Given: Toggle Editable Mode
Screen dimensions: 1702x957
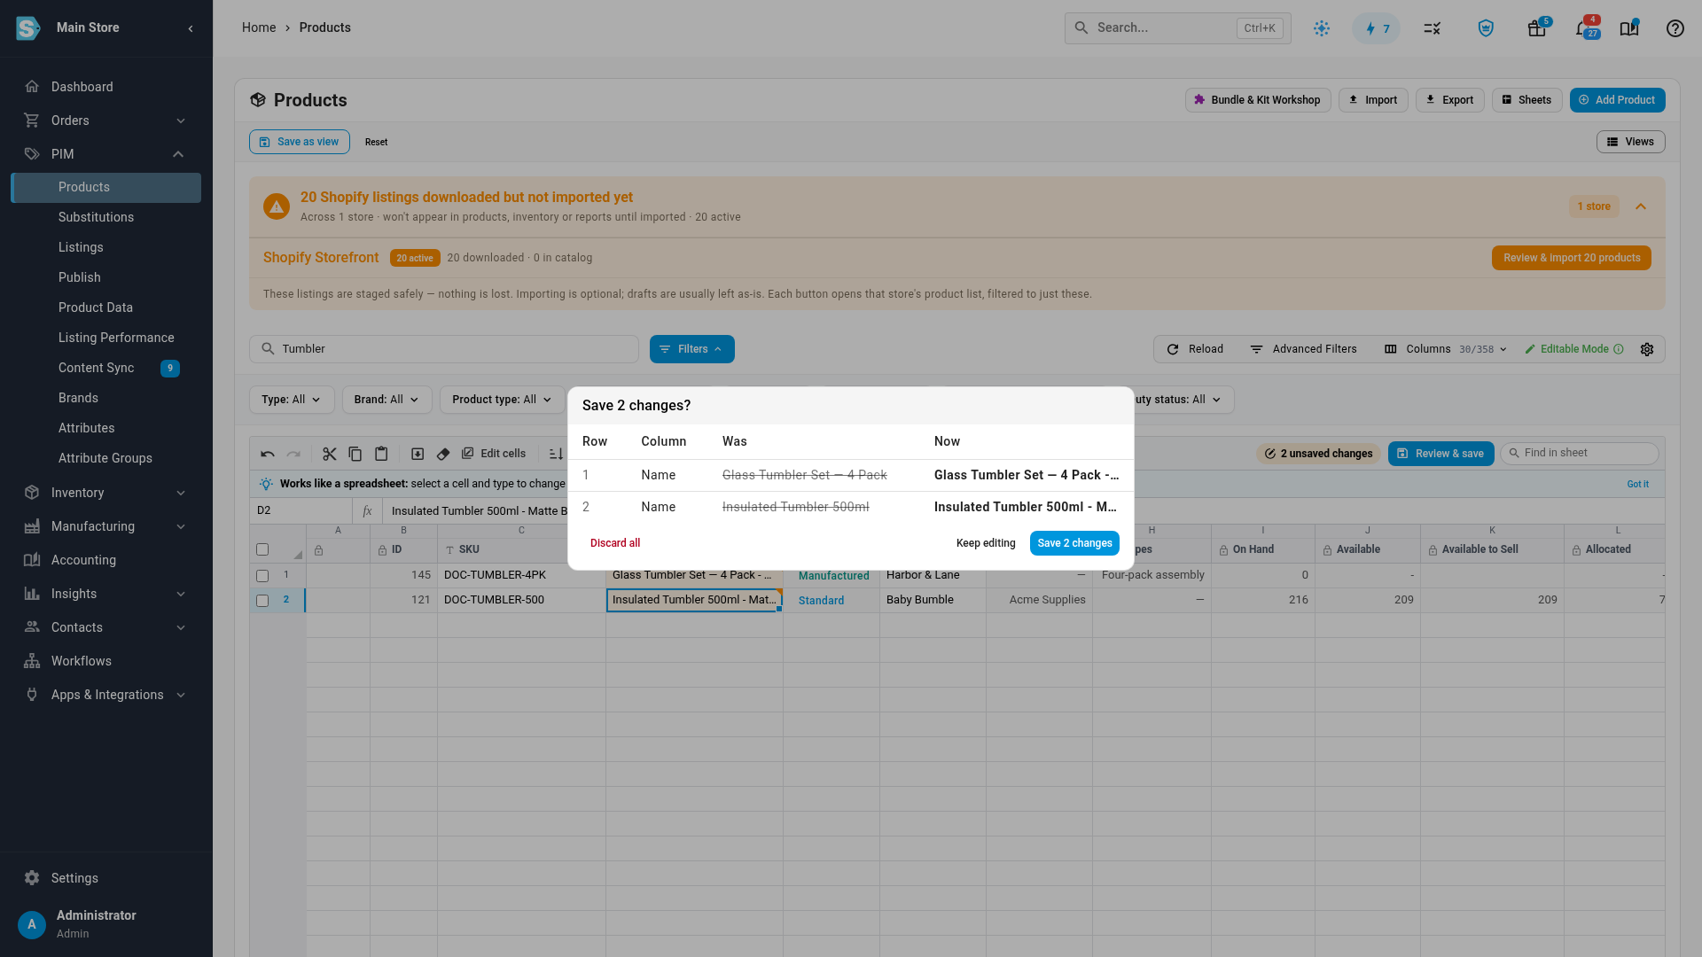Looking at the screenshot, I should point(1566,349).
